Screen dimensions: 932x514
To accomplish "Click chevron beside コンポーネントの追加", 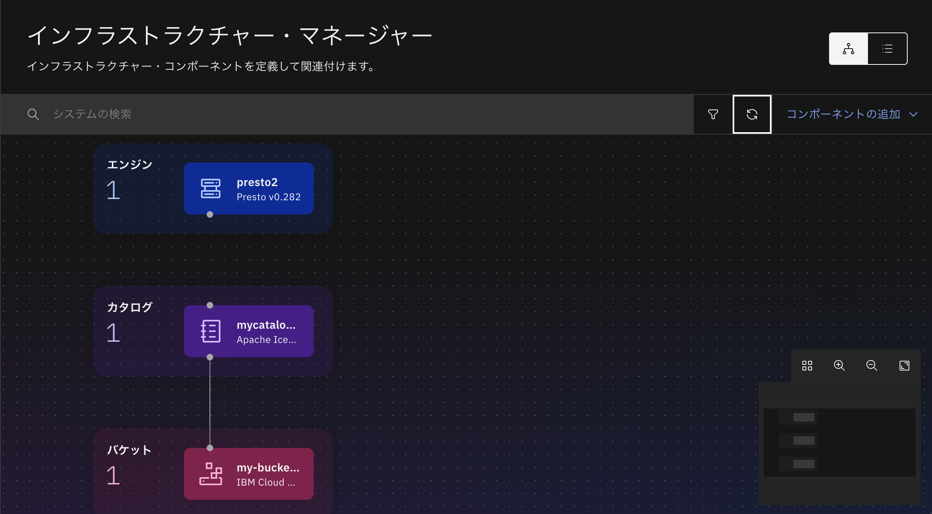I will [x=913, y=114].
